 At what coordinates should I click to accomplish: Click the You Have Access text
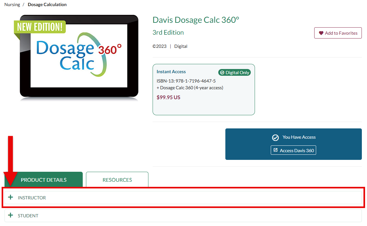click(299, 137)
